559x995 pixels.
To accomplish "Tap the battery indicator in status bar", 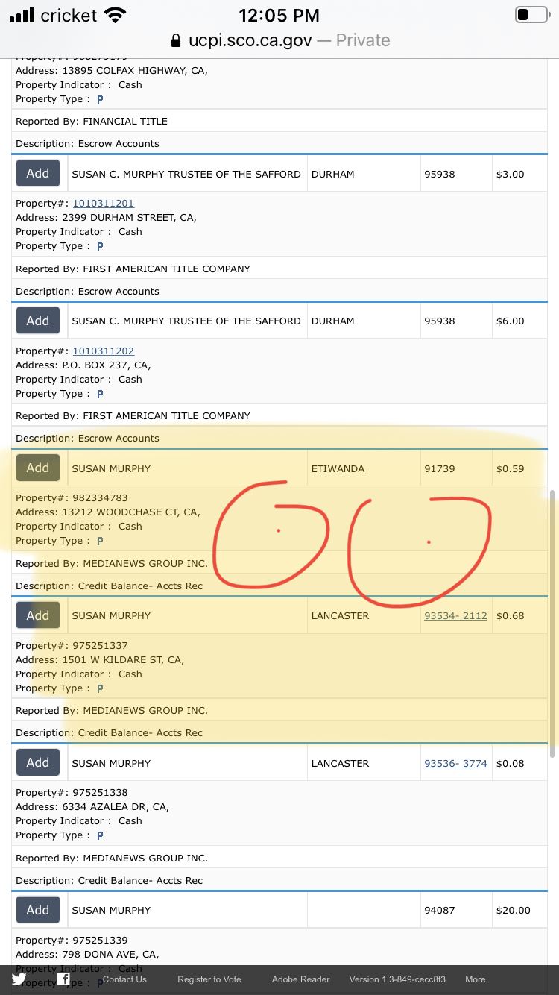I will click(x=531, y=15).
